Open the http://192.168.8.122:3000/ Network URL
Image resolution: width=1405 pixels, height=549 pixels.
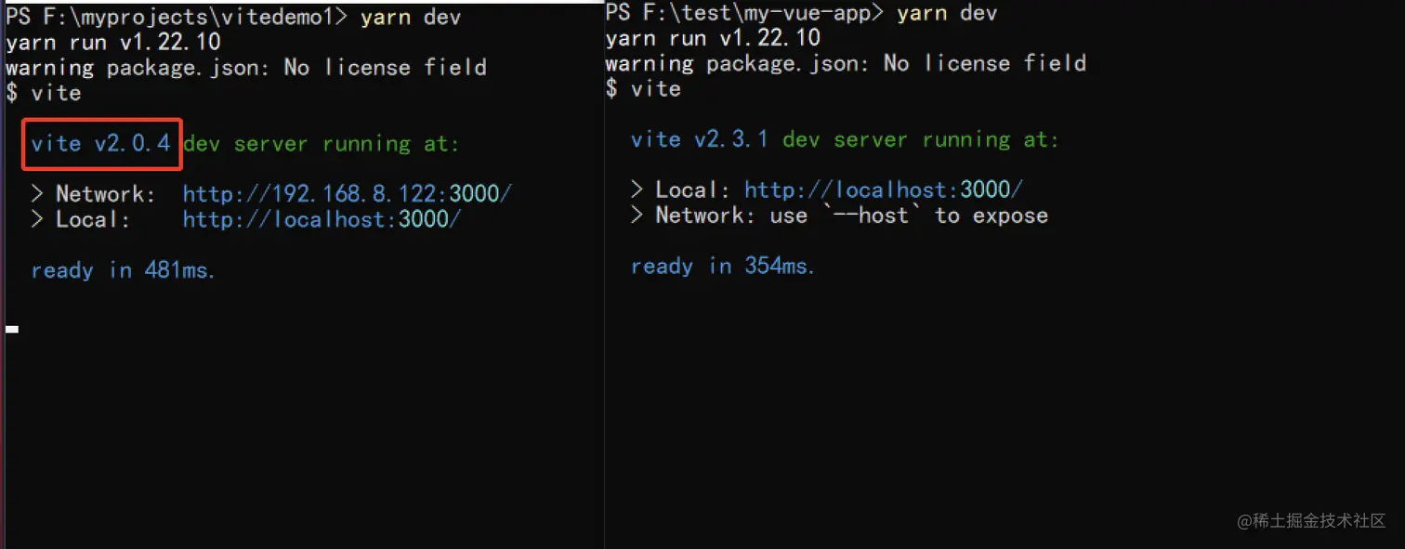coord(347,194)
